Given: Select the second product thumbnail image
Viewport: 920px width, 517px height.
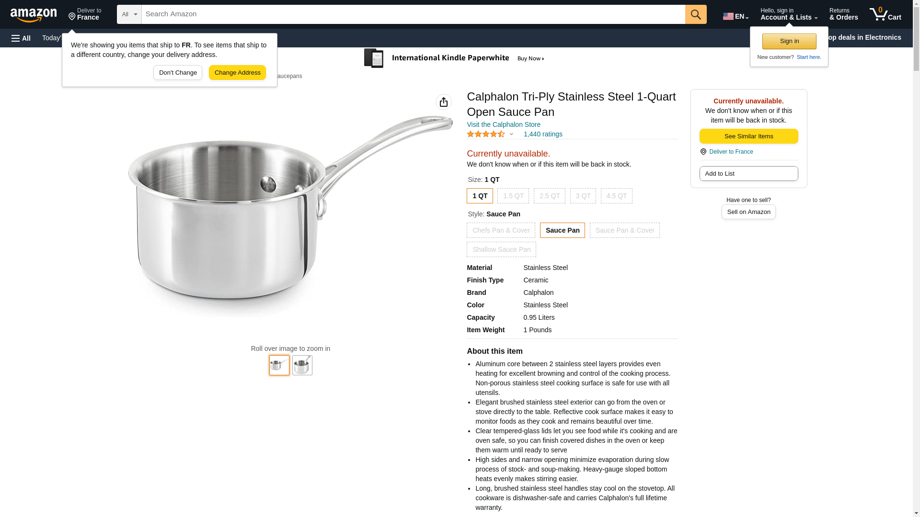Looking at the screenshot, I should coord(302,365).
